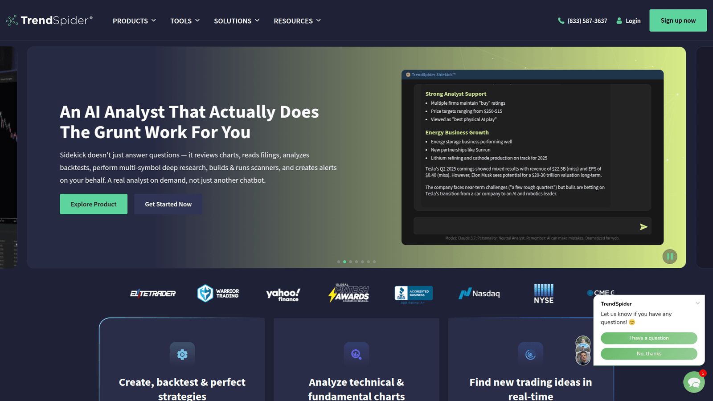Expand the PRODUCTS dropdown menu

[134, 21]
